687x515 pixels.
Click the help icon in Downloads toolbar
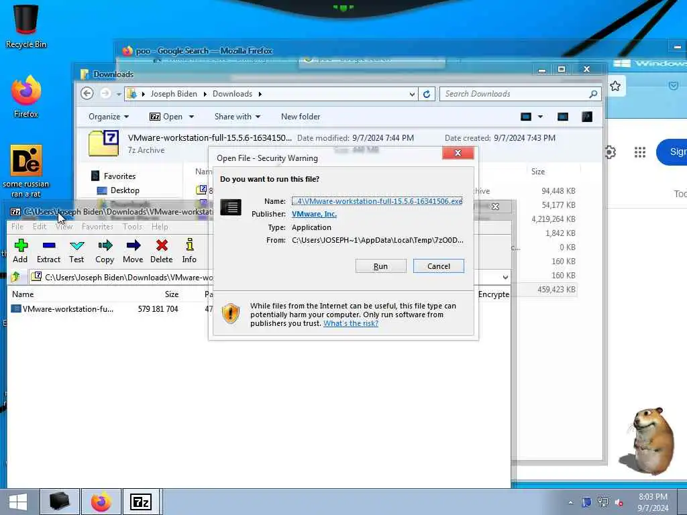(x=586, y=117)
